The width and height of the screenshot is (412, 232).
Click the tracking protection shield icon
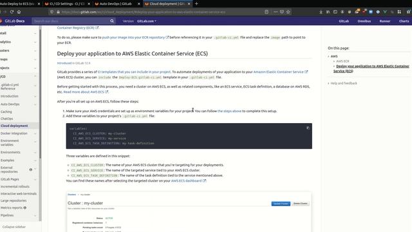(x=51, y=12)
